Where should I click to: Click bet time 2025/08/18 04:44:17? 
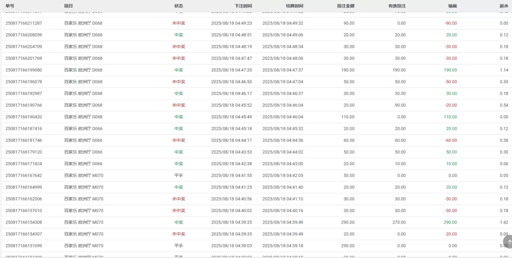pos(231,140)
